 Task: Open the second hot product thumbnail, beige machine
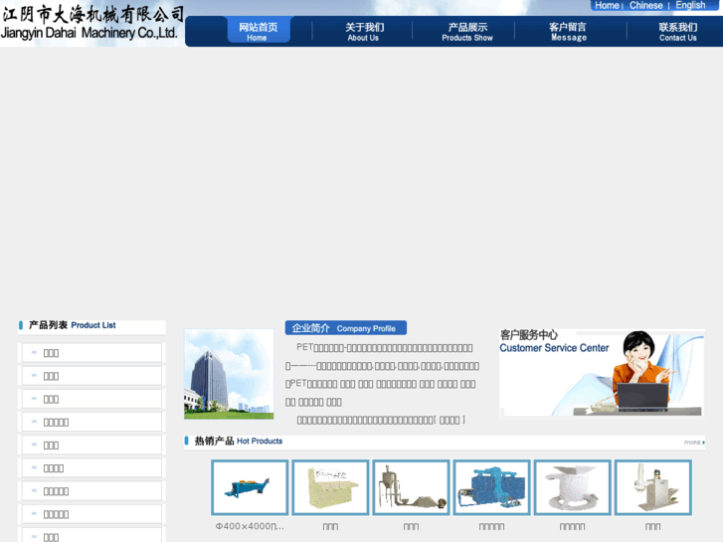tap(330, 487)
